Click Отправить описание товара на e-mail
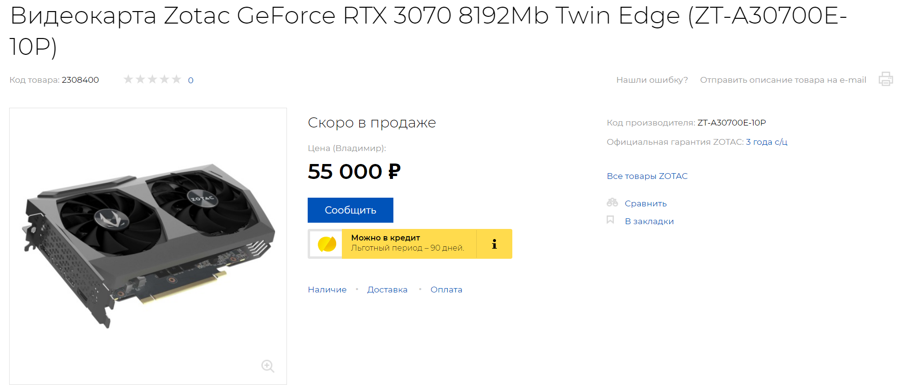This screenshot has width=898, height=392. pos(782,80)
